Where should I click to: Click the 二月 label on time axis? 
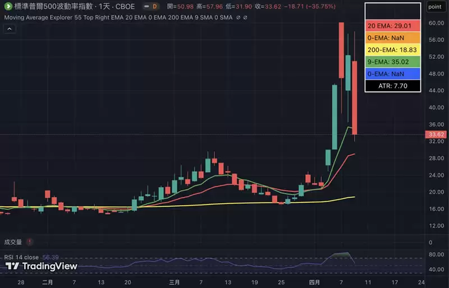tap(48, 282)
